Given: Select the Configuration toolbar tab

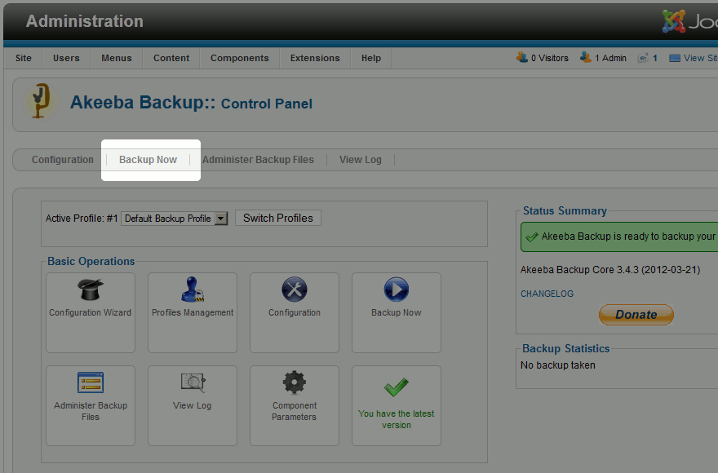Looking at the screenshot, I should (63, 160).
